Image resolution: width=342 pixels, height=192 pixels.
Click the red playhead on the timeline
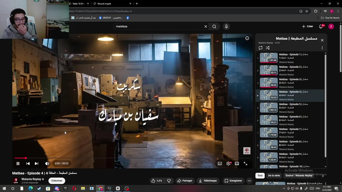click(26, 158)
